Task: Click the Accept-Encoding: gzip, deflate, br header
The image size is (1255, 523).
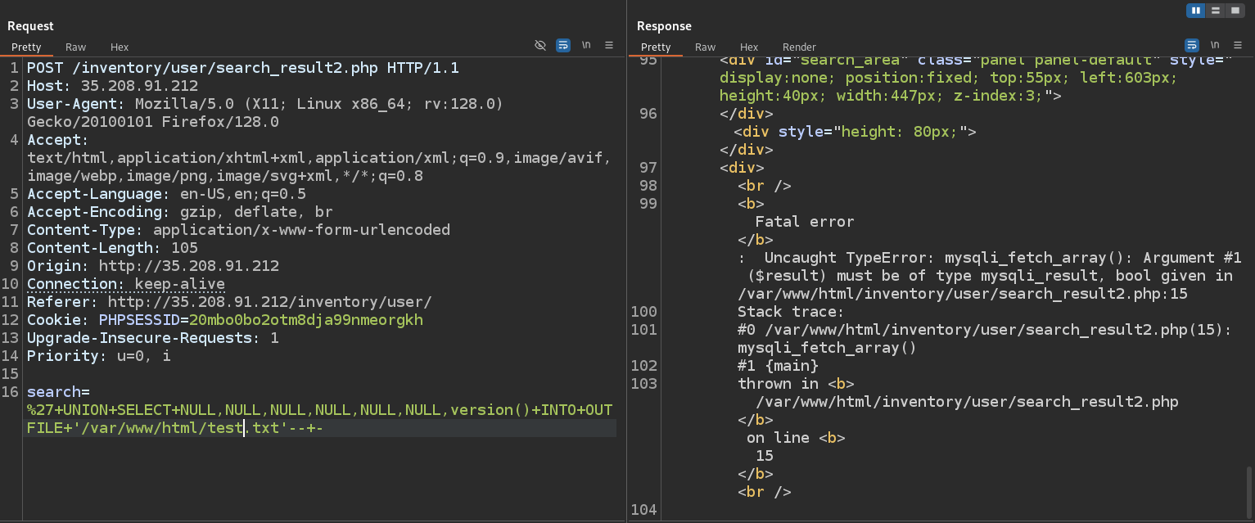Action: [x=180, y=211]
